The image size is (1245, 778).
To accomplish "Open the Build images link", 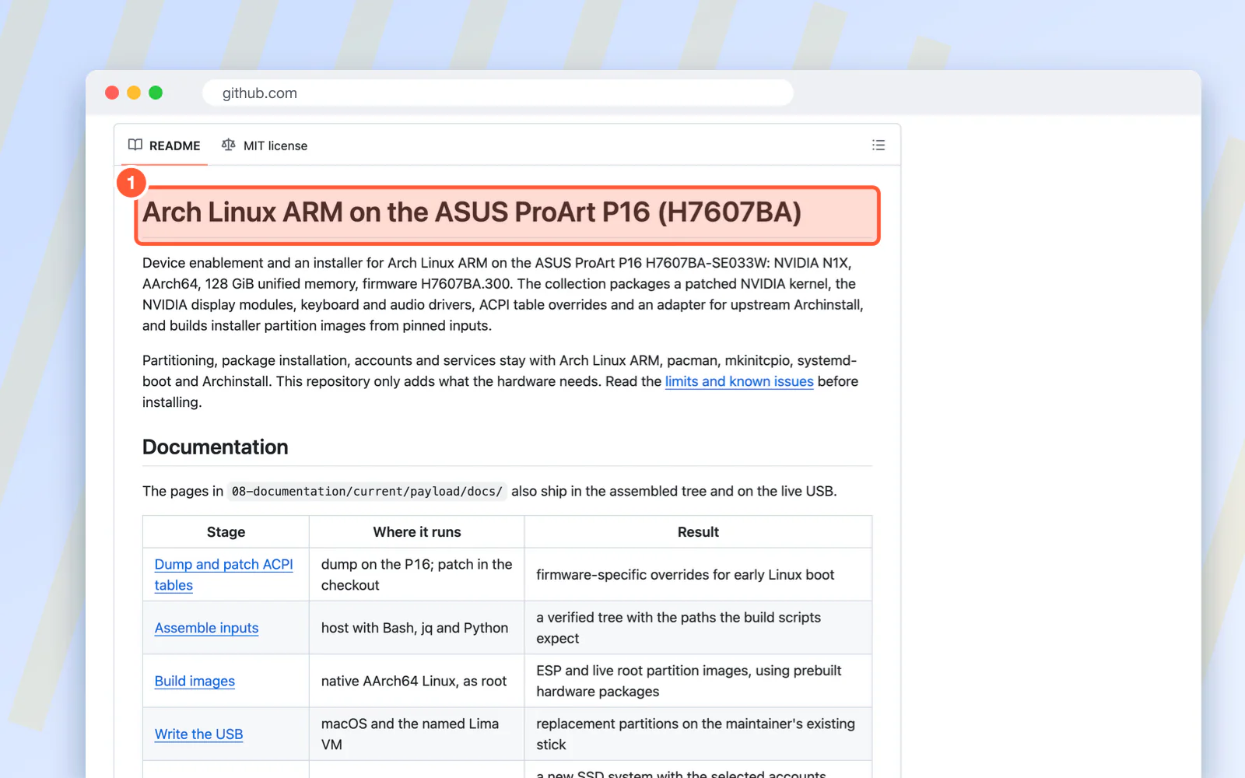I will pos(195,681).
